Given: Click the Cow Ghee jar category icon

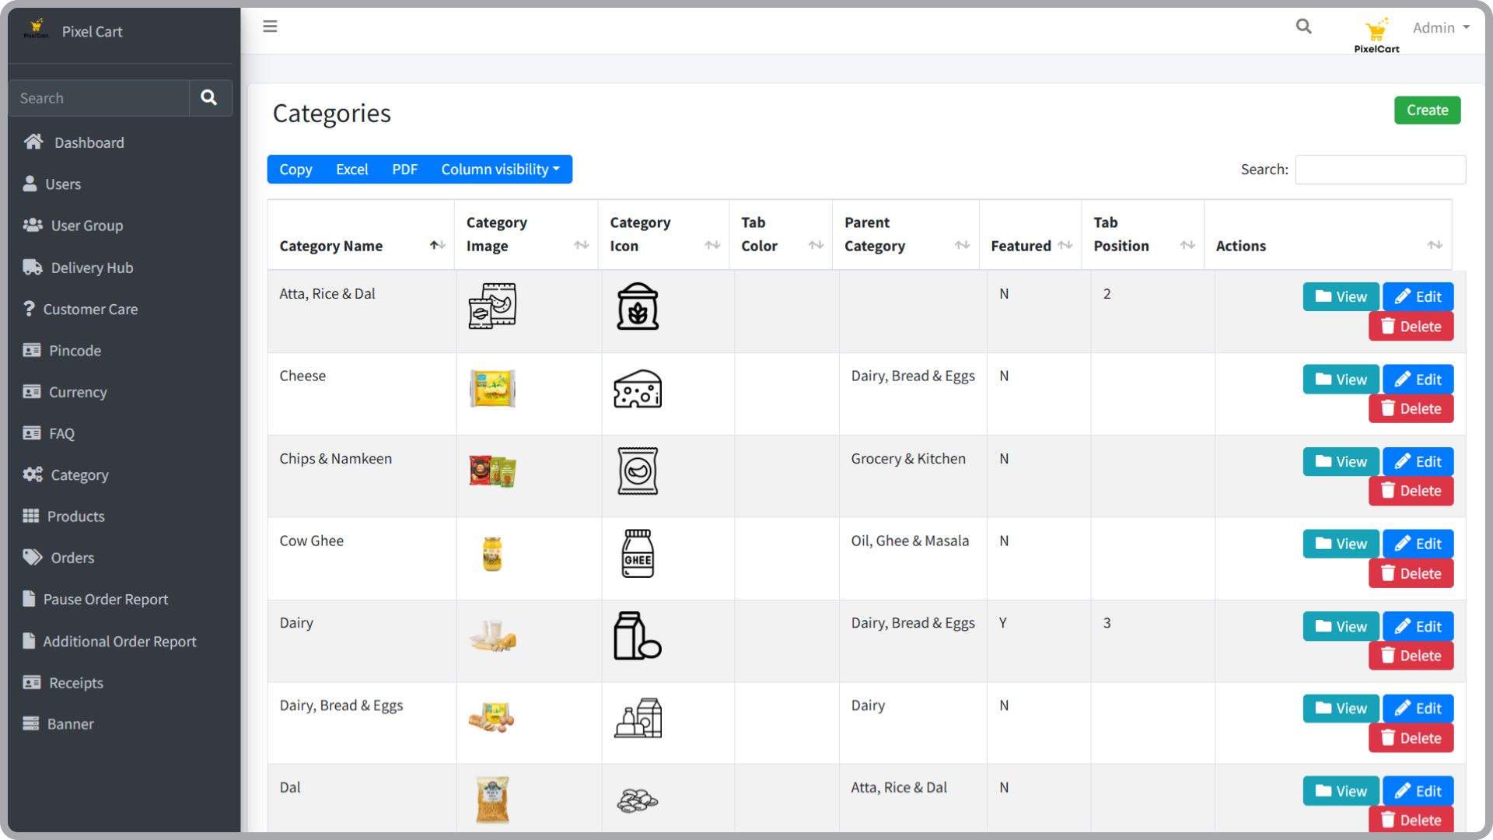Looking at the screenshot, I should [x=638, y=554].
